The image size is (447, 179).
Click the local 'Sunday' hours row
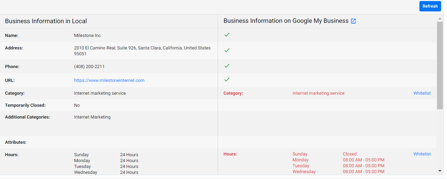106,155
